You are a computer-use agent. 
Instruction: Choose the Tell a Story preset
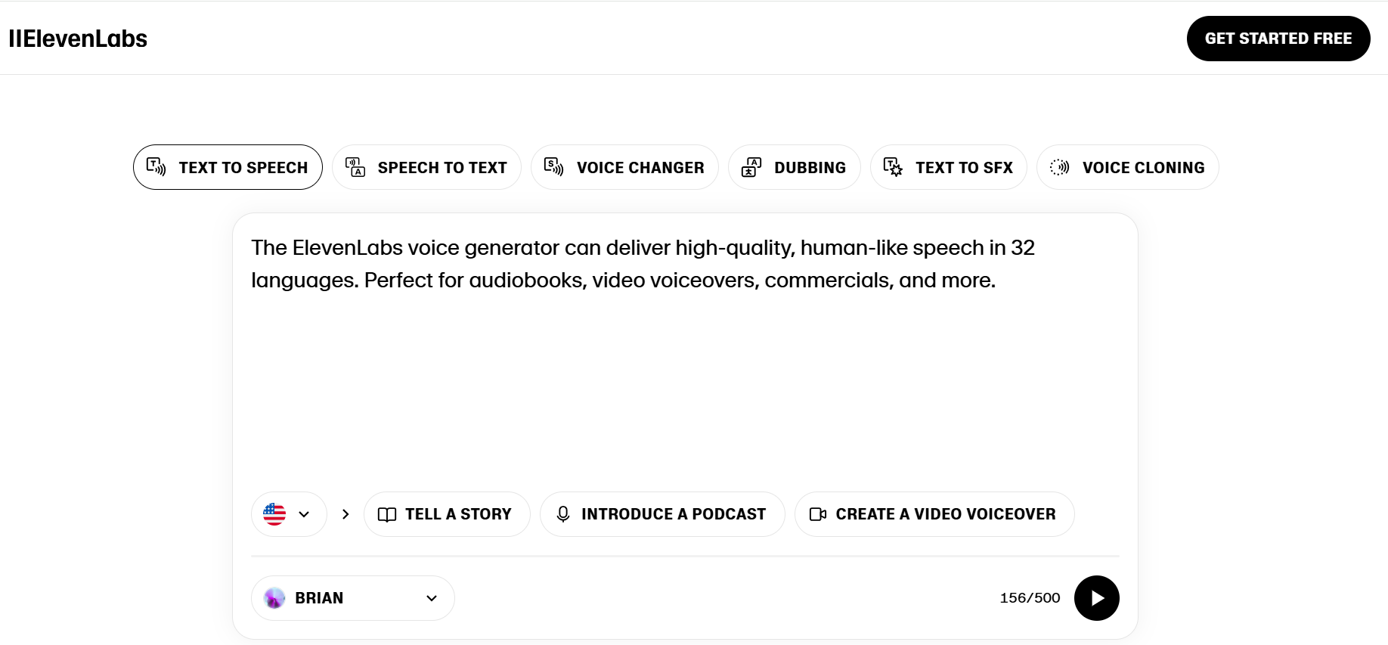pyautogui.click(x=447, y=514)
